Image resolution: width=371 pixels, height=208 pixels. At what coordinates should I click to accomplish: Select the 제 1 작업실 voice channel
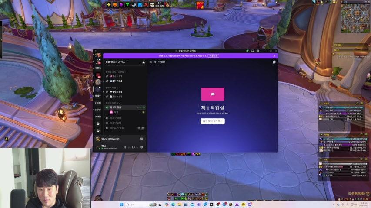click(x=125, y=107)
